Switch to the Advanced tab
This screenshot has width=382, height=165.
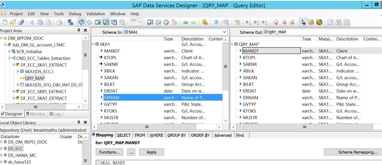(223, 135)
